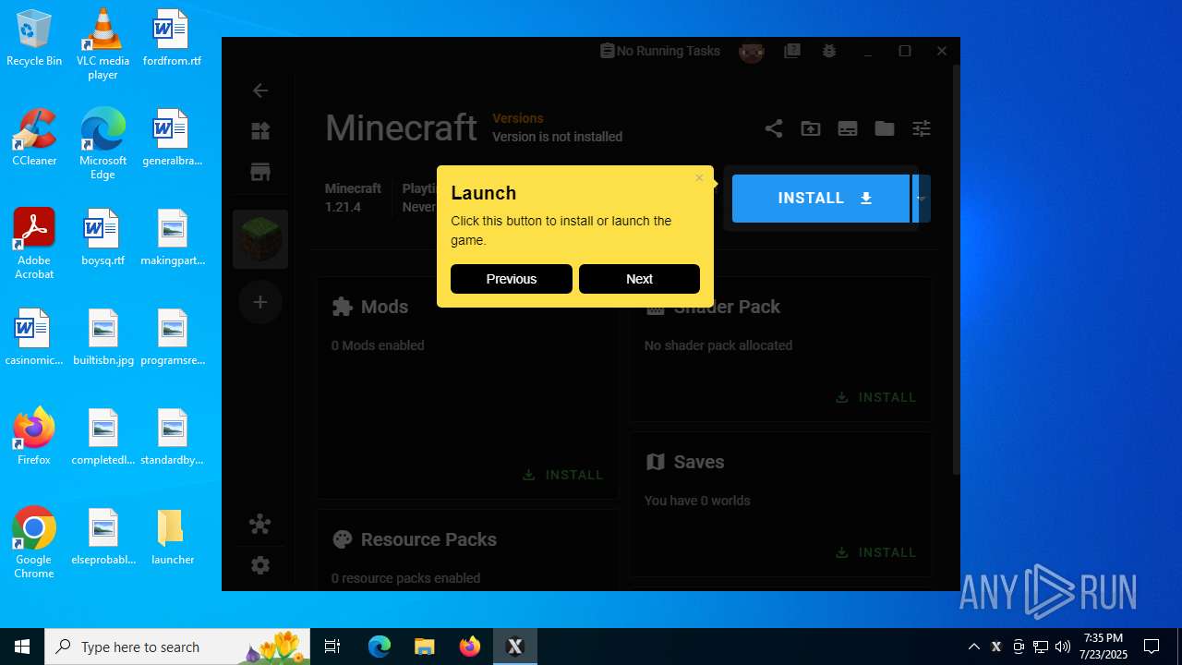The width and height of the screenshot is (1182, 665).
Task: Show hidden system tray icons chevron
Action: tap(973, 647)
